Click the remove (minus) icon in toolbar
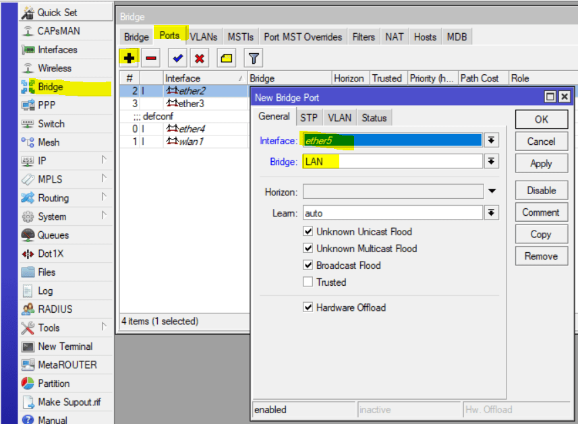Viewport: 578px width, 424px height. coord(151,58)
